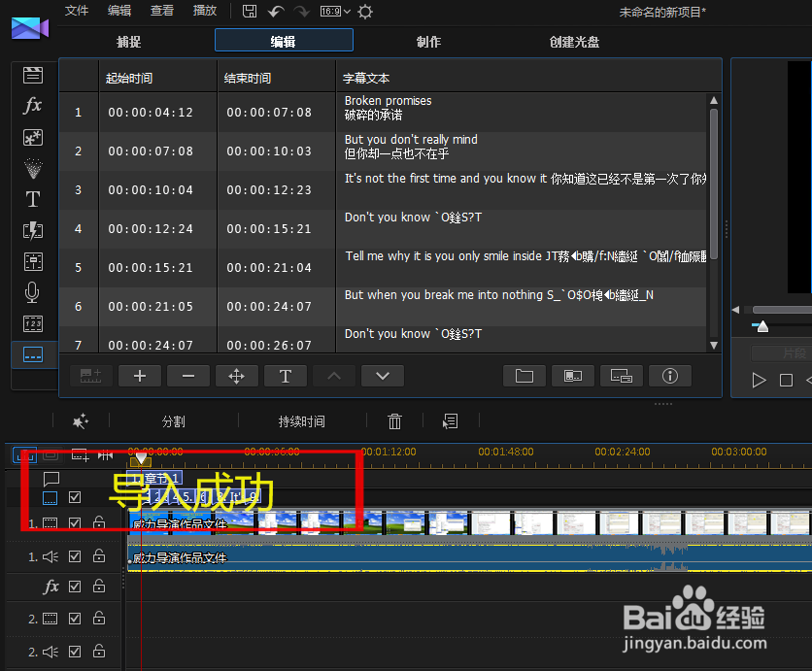Open the Chapter room icon

(x=33, y=323)
